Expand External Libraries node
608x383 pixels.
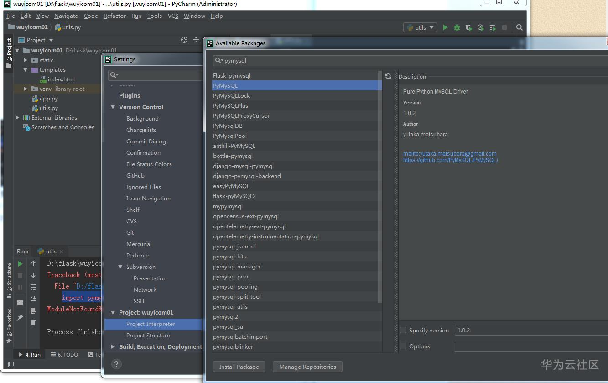pos(17,117)
